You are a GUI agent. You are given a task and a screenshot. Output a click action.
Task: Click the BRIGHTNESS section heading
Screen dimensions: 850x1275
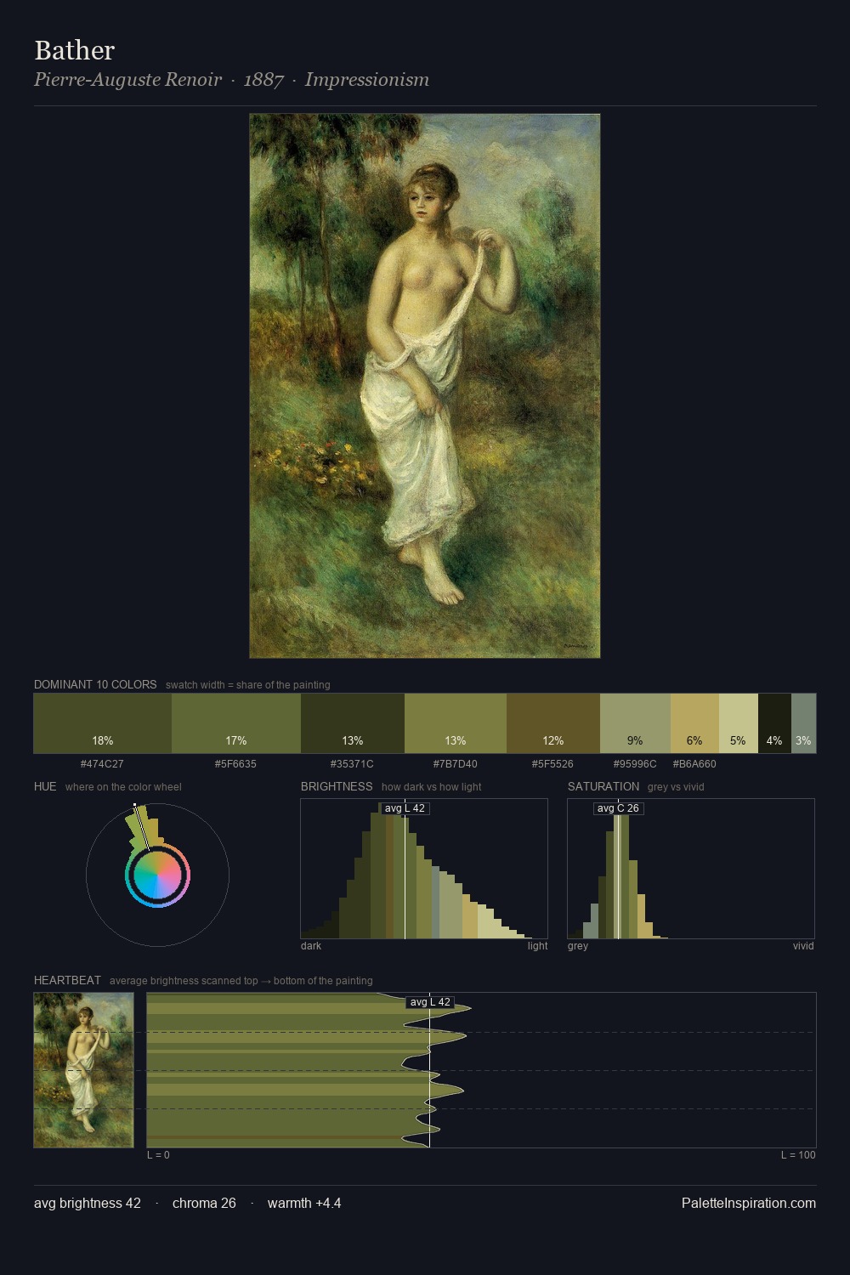pyautogui.click(x=337, y=787)
